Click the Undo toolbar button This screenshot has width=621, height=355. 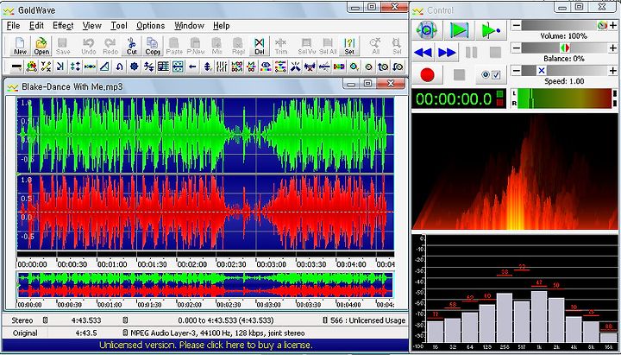click(88, 47)
